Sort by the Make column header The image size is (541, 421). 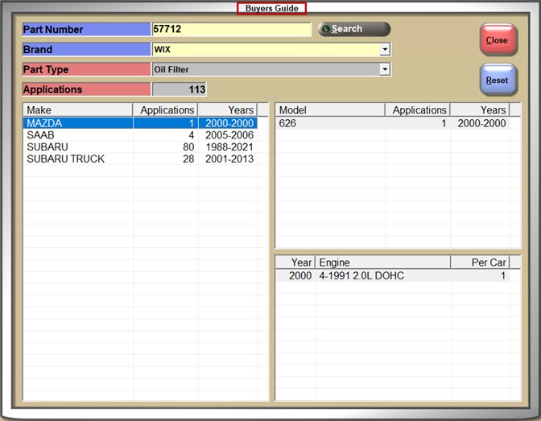77,109
